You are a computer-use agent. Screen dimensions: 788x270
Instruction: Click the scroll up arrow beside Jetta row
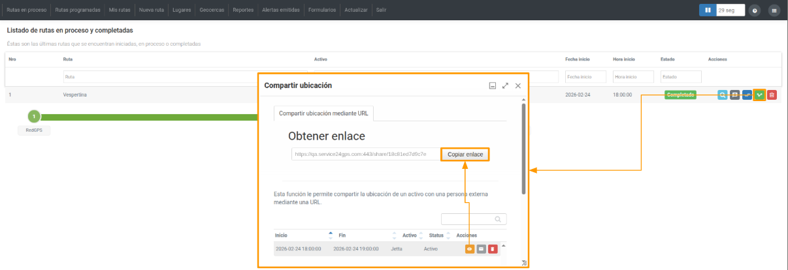(x=502, y=245)
